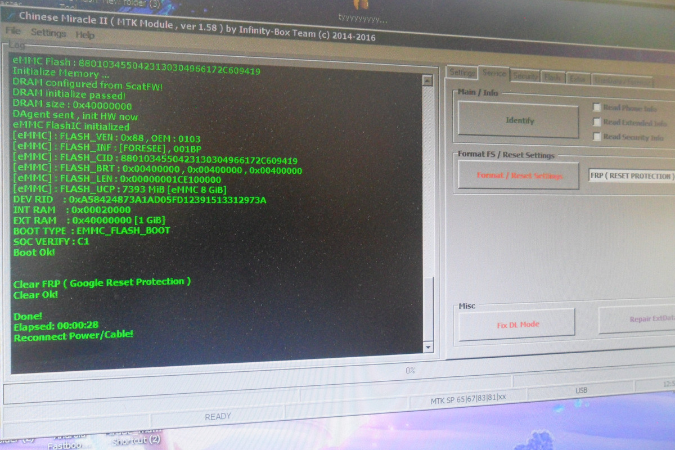675x450 pixels.
Task: Click the 'Elapsed: 00:00:28' log line
Action: pyautogui.click(x=56, y=325)
